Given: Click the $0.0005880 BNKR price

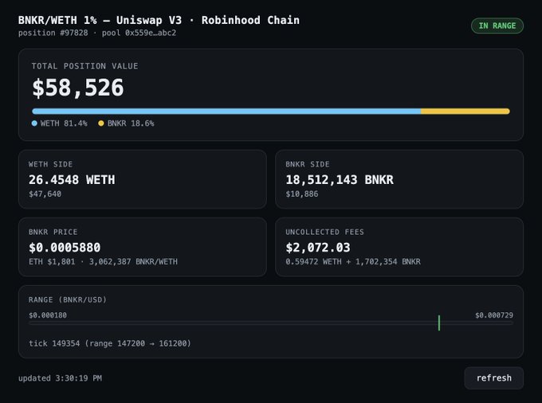Looking at the screenshot, I should tap(65, 247).
